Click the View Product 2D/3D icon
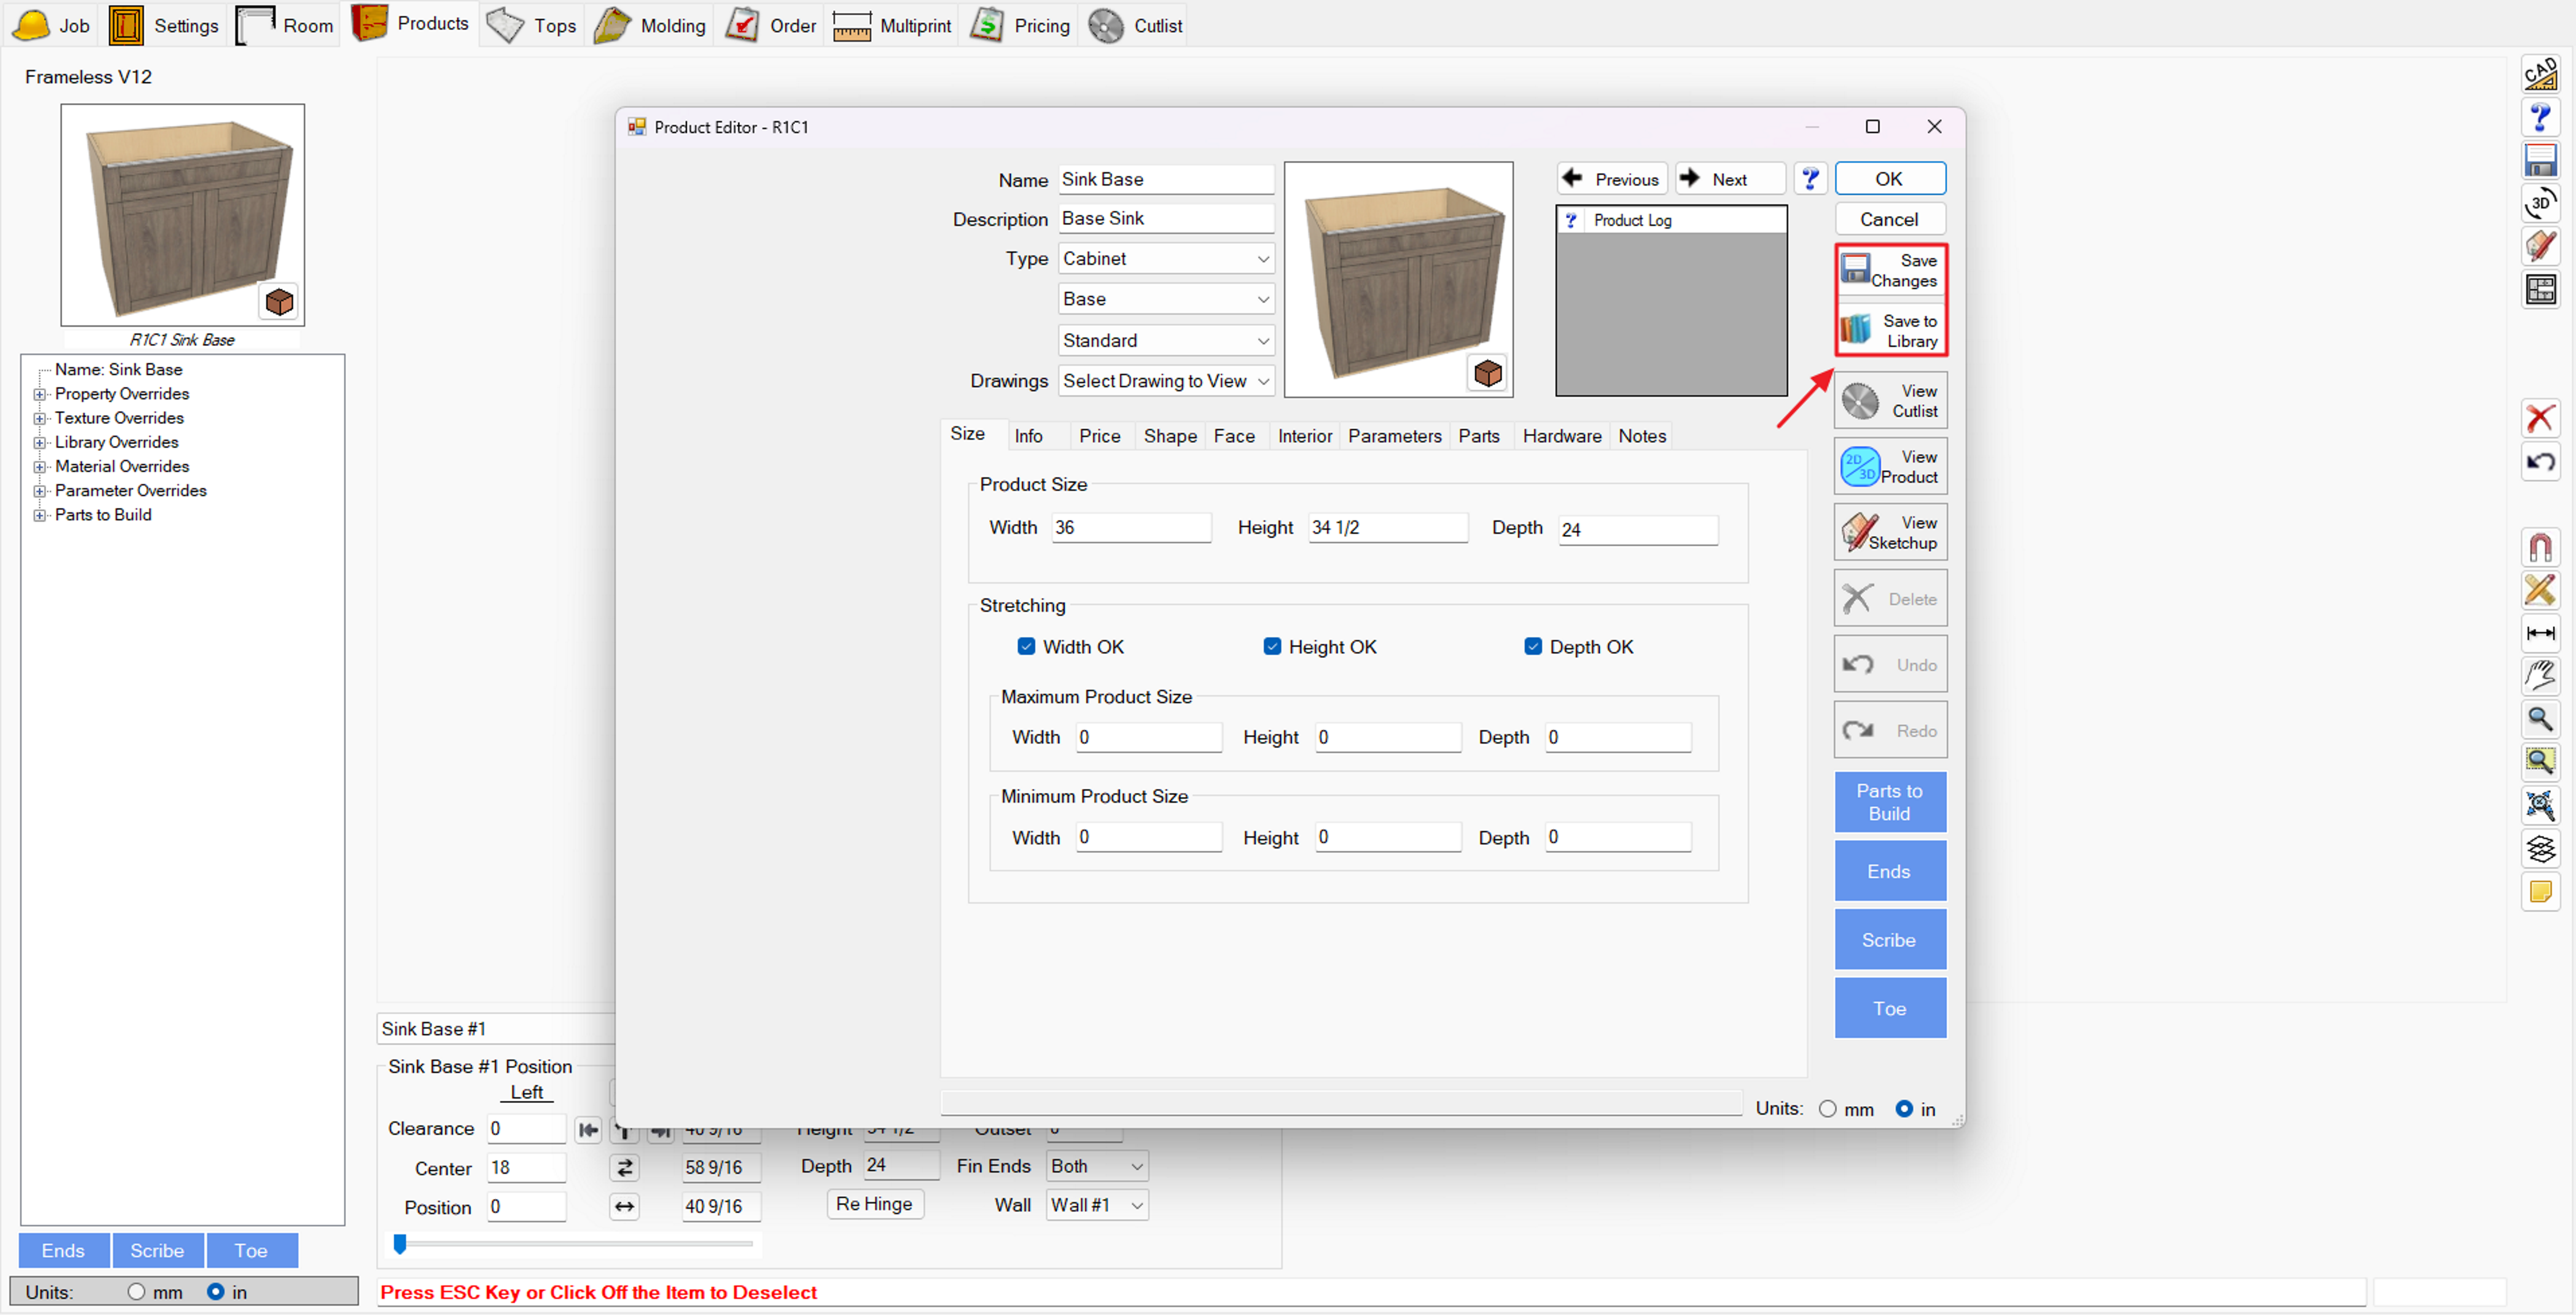The height and width of the screenshot is (1315, 2576). pyautogui.click(x=1860, y=467)
